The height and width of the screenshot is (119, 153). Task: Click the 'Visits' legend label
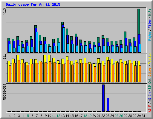pyautogui.click(x=150, y=59)
